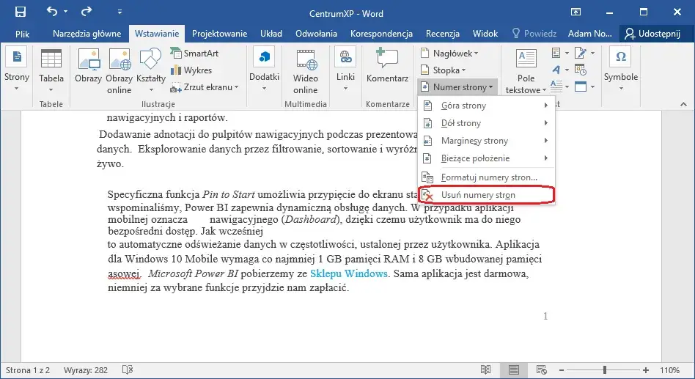Switch to Układ tab
695x379 pixels.
tap(271, 34)
